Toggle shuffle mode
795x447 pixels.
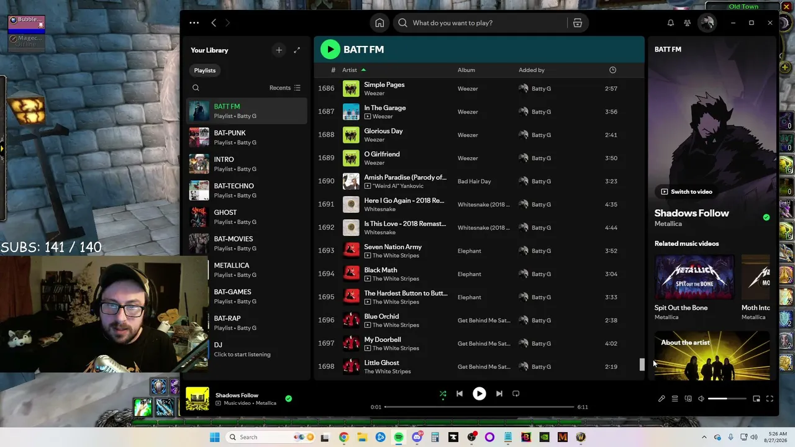(x=443, y=394)
